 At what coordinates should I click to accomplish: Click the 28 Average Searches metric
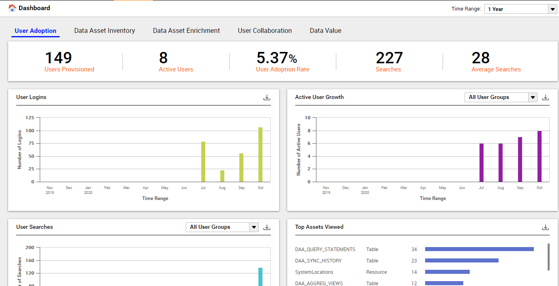(x=496, y=62)
